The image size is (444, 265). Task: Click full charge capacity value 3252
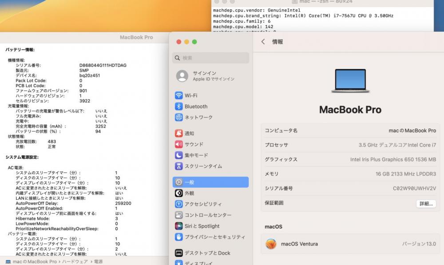click(x=100, y=126)
